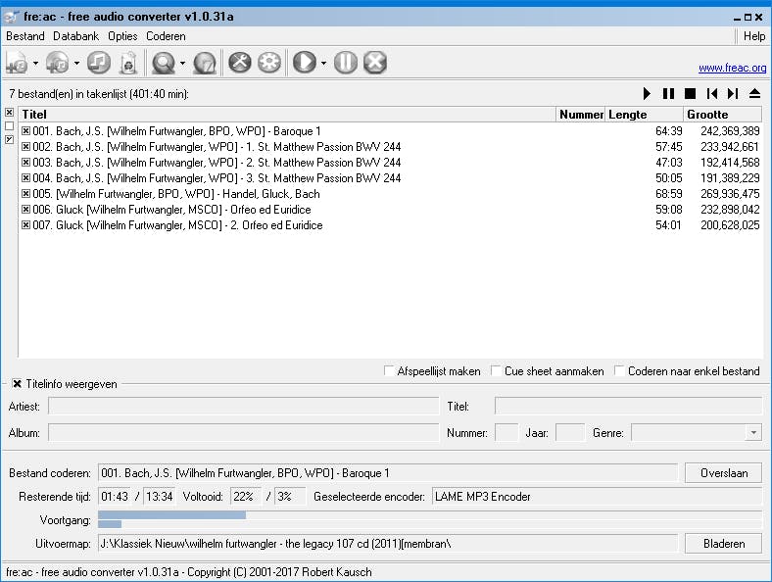Click the lower total Voortgang progress bar

pos(430,524)
